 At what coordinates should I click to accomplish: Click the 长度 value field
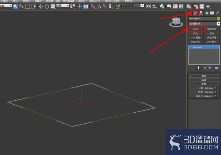(x=209, y=88)
